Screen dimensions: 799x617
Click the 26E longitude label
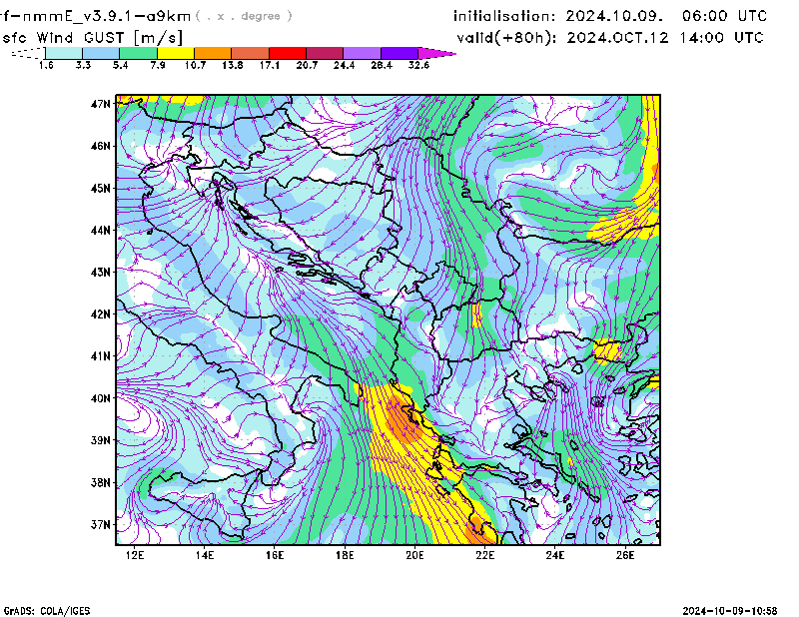625,555
